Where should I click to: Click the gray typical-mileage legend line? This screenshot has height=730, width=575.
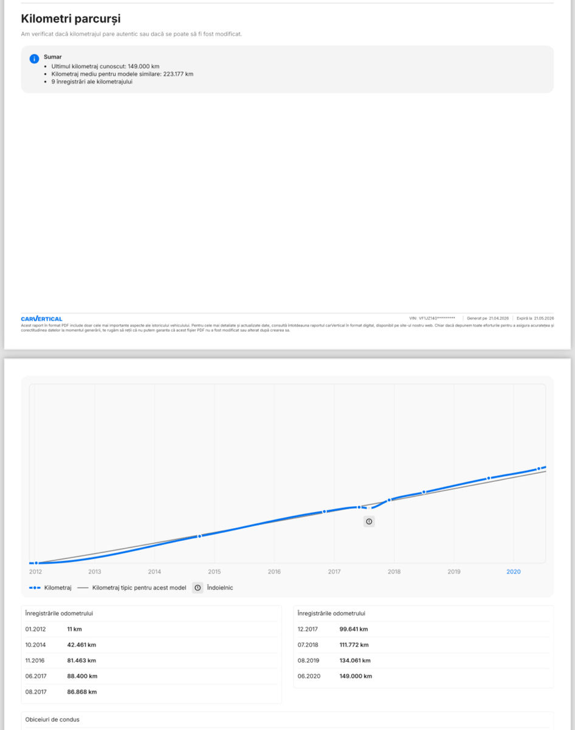[83, 588]
